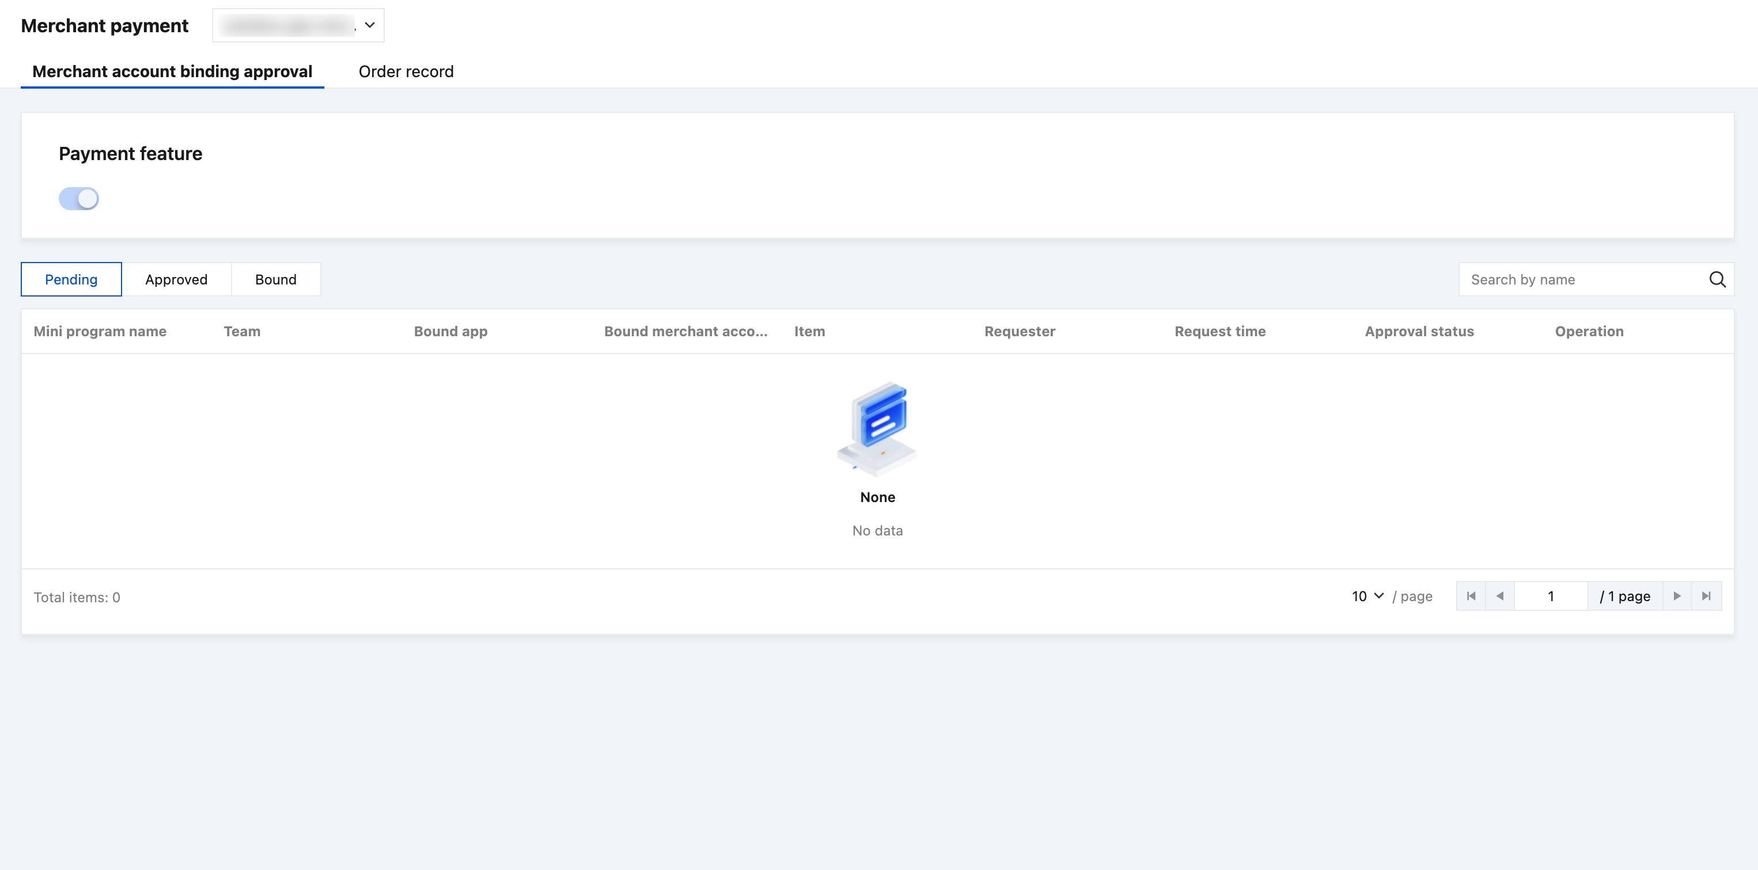This screenshot has height=870, width=1758.
Task: Click the previous page arrow icon
Action: (x=1500, y=596)
